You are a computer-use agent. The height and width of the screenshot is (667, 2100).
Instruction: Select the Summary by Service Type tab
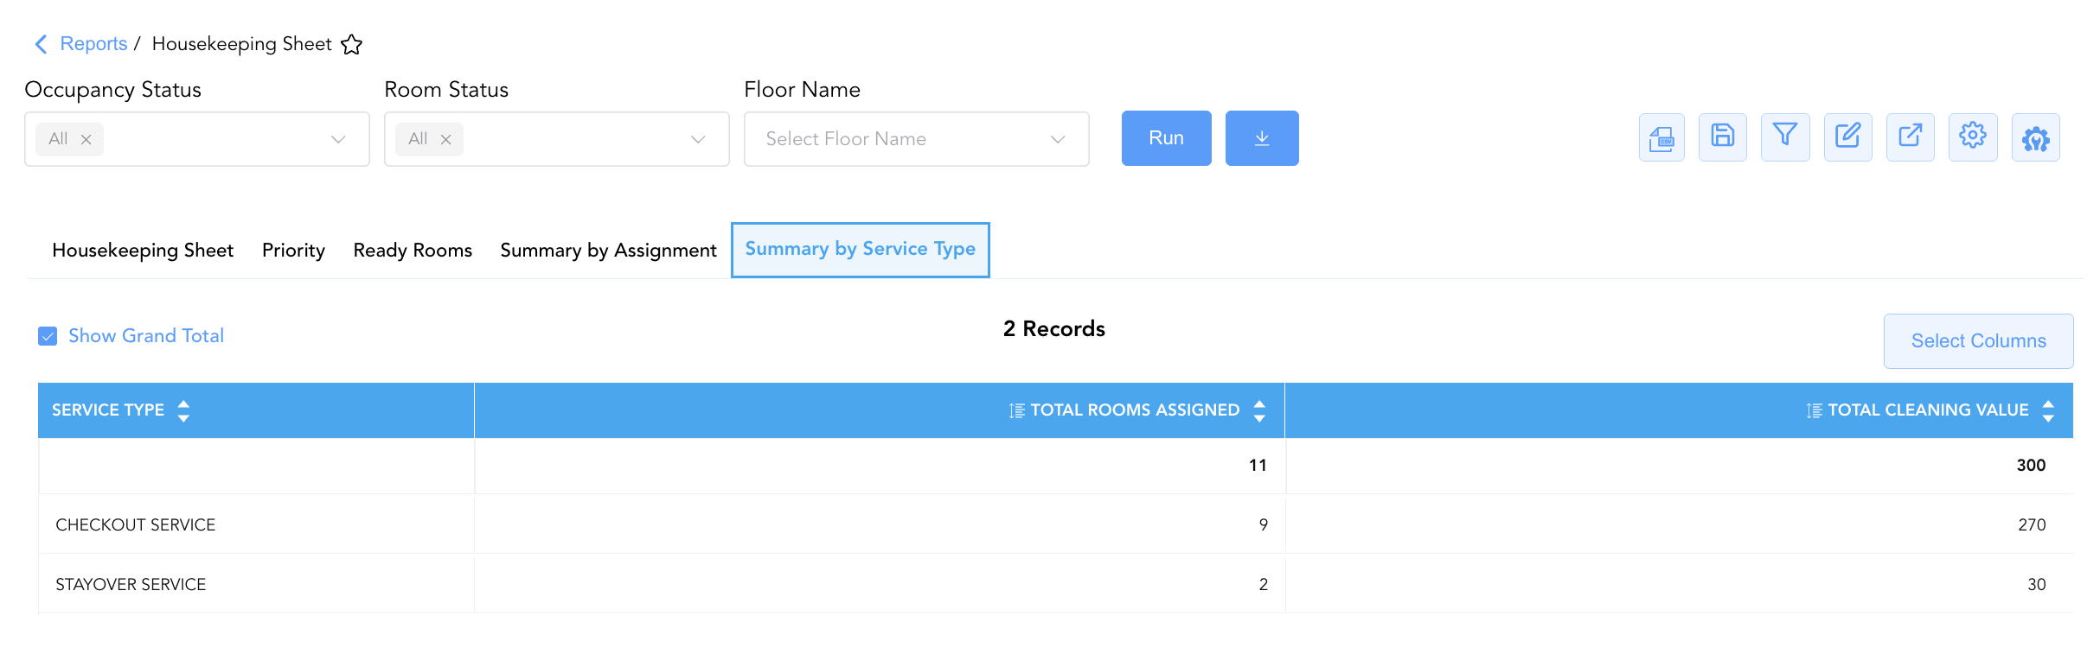(x=861, y=250)
